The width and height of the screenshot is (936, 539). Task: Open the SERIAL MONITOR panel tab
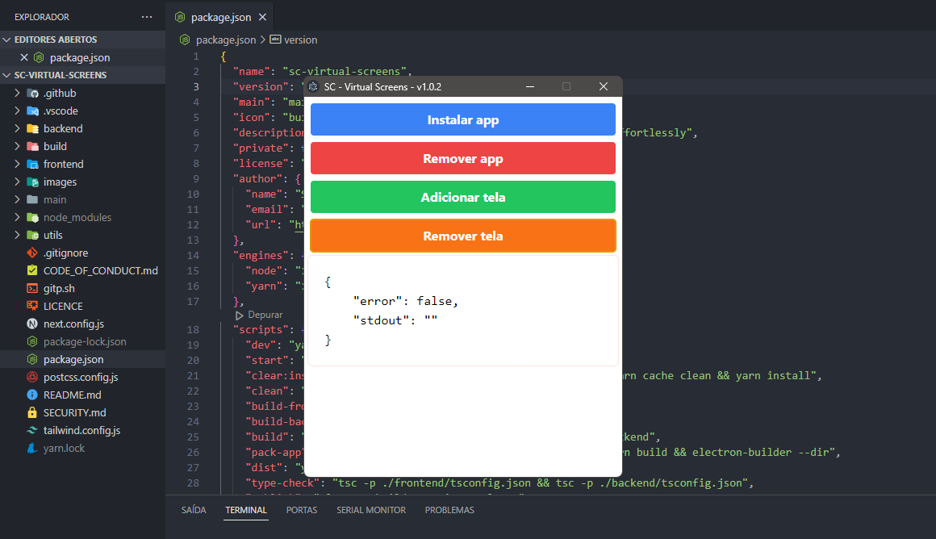point(371,510)
